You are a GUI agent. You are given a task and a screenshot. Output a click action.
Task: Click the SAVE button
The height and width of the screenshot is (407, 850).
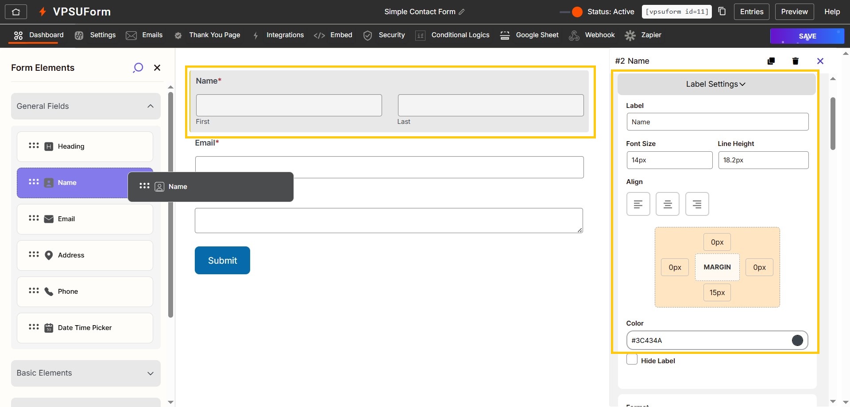coord(807,36)
